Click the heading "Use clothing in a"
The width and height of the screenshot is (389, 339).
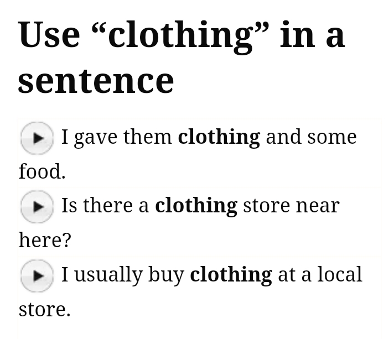(x=181, y=34)
